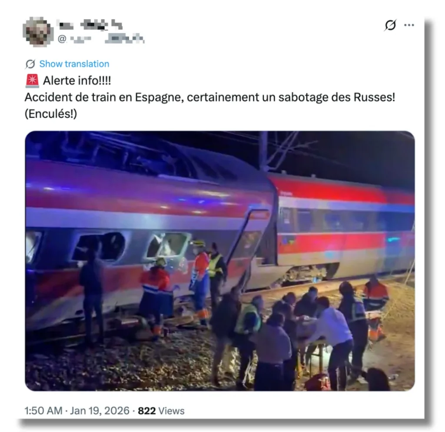
Task: Click the "Alerte info!!!!" headline text
Action: 77,80
